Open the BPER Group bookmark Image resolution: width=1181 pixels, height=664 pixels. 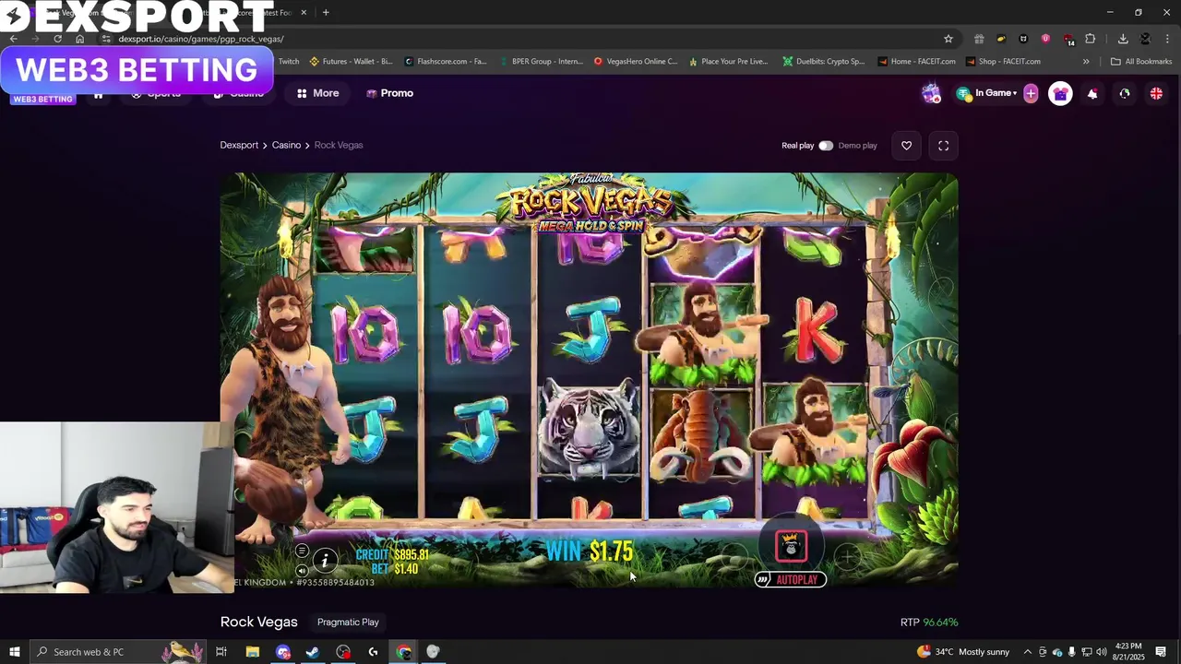(541, 62)
